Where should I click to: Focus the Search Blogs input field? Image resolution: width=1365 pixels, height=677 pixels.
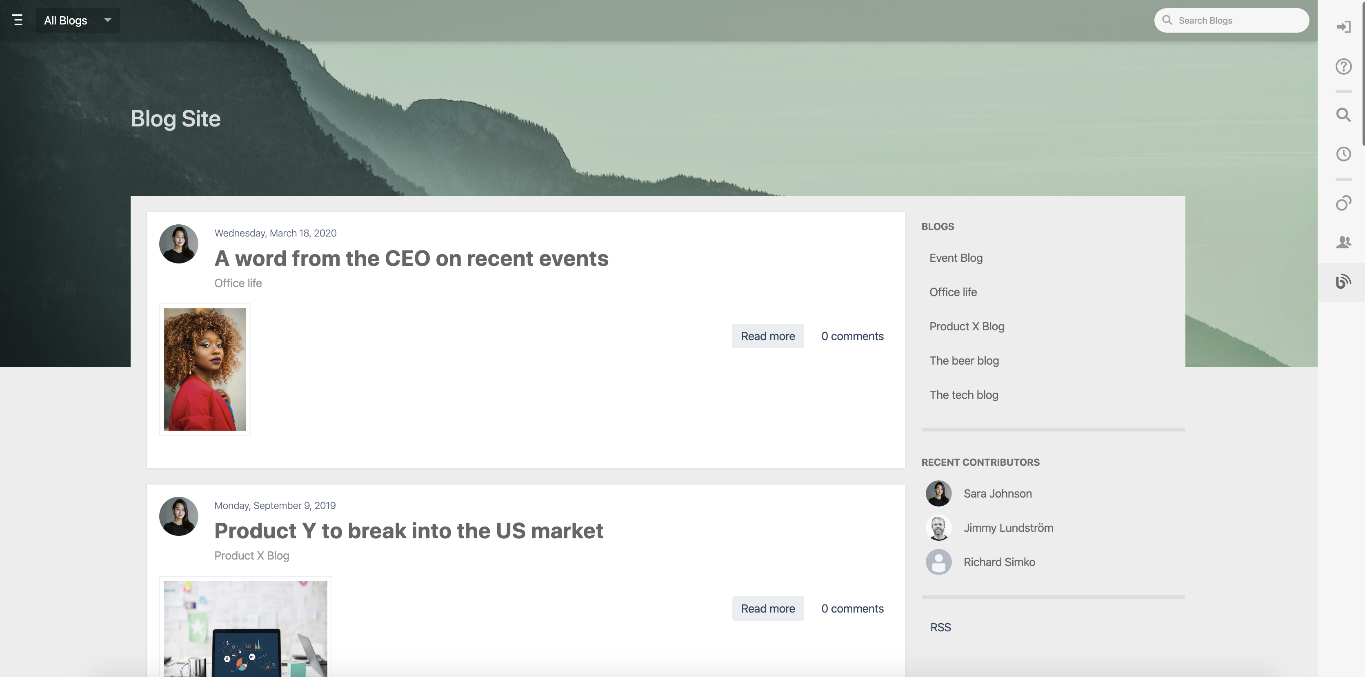click(1232, 20)
